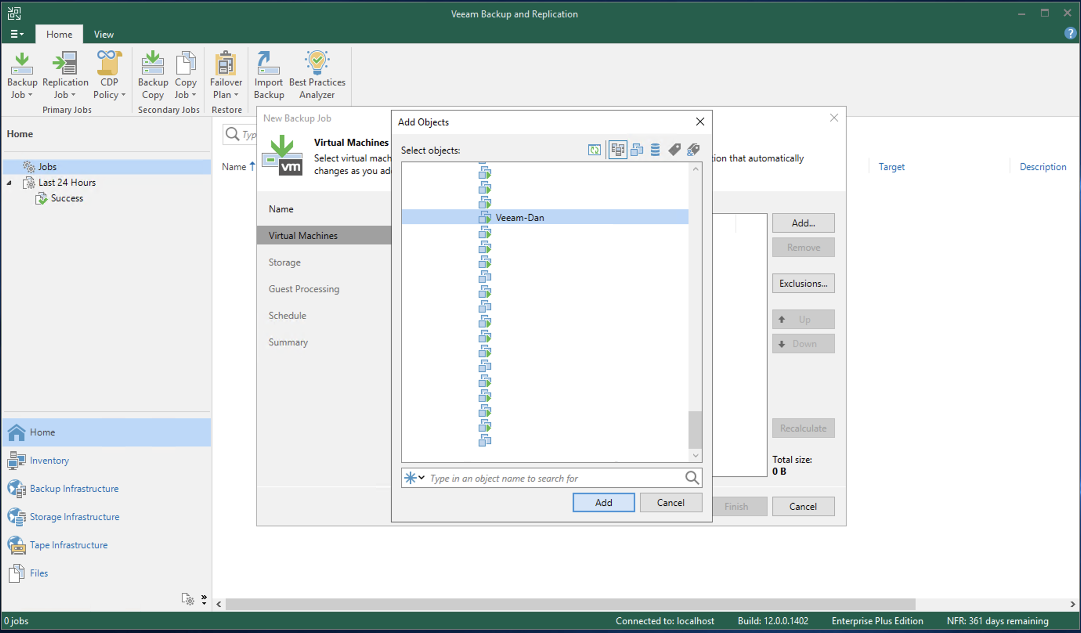
Task: Click the Storage Infrastructure icon
Action: tap(16, 517)
